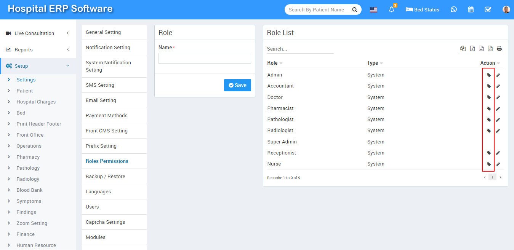Screen dimensions: 514x250
Task: Edit the Nurse role with pencil icon
Action: [498, 164]
